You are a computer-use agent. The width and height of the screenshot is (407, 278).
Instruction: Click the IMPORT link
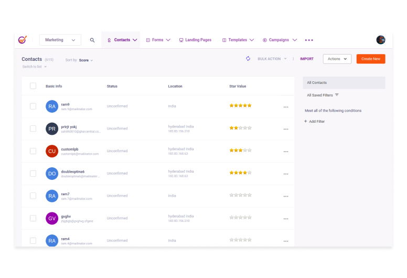click(307, 59)
